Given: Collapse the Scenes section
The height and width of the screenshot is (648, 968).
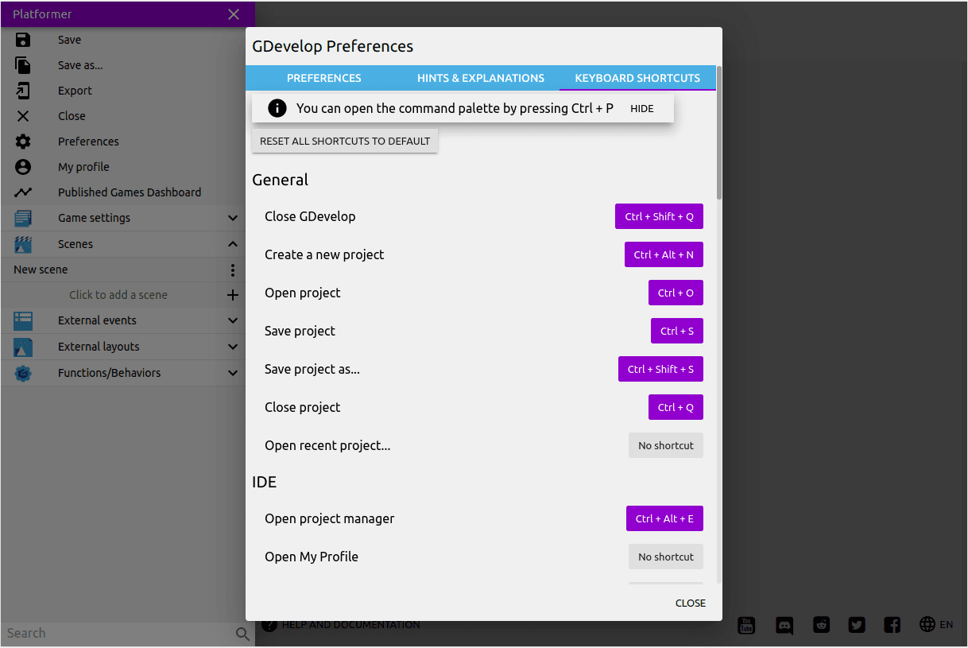Looking at the screenshot, I should tap(233, 244).
